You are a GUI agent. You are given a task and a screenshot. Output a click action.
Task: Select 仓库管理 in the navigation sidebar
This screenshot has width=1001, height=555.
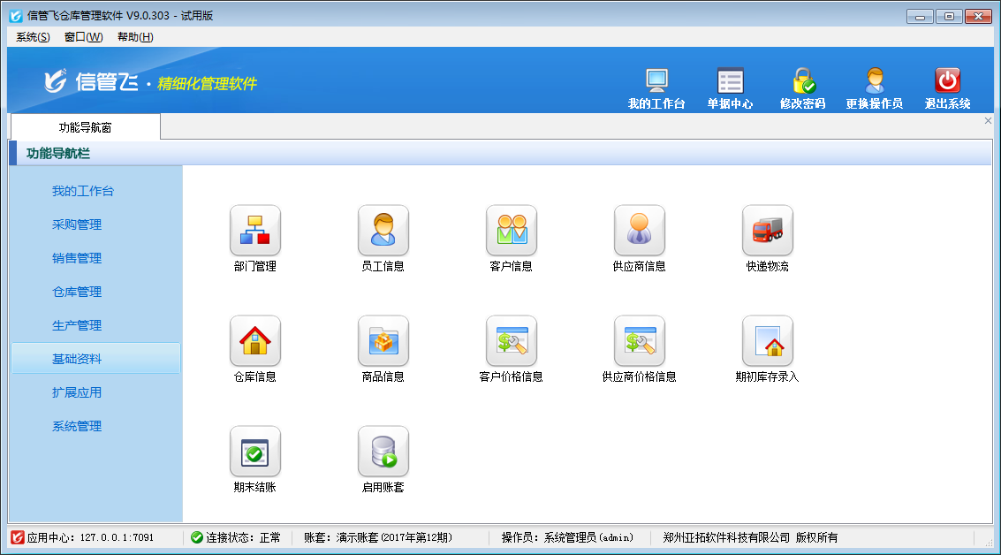77,292
